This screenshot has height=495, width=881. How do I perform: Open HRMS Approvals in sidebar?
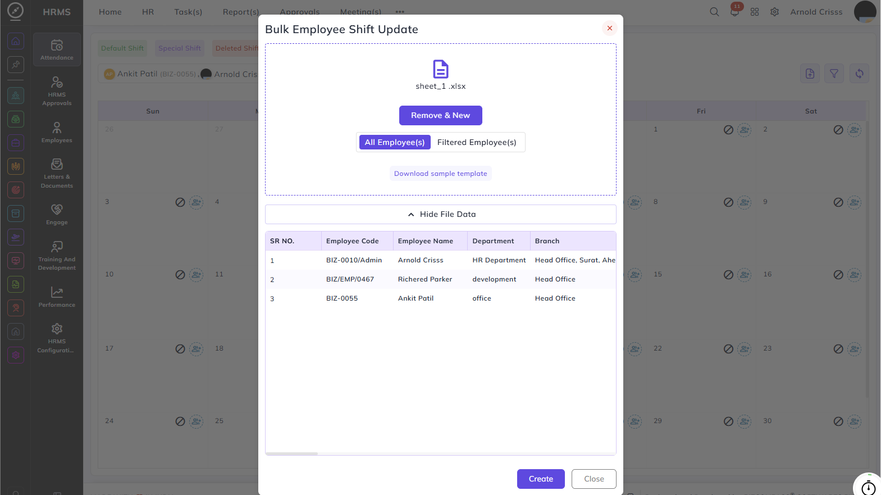pyautogui.click(x=57, y=91)
